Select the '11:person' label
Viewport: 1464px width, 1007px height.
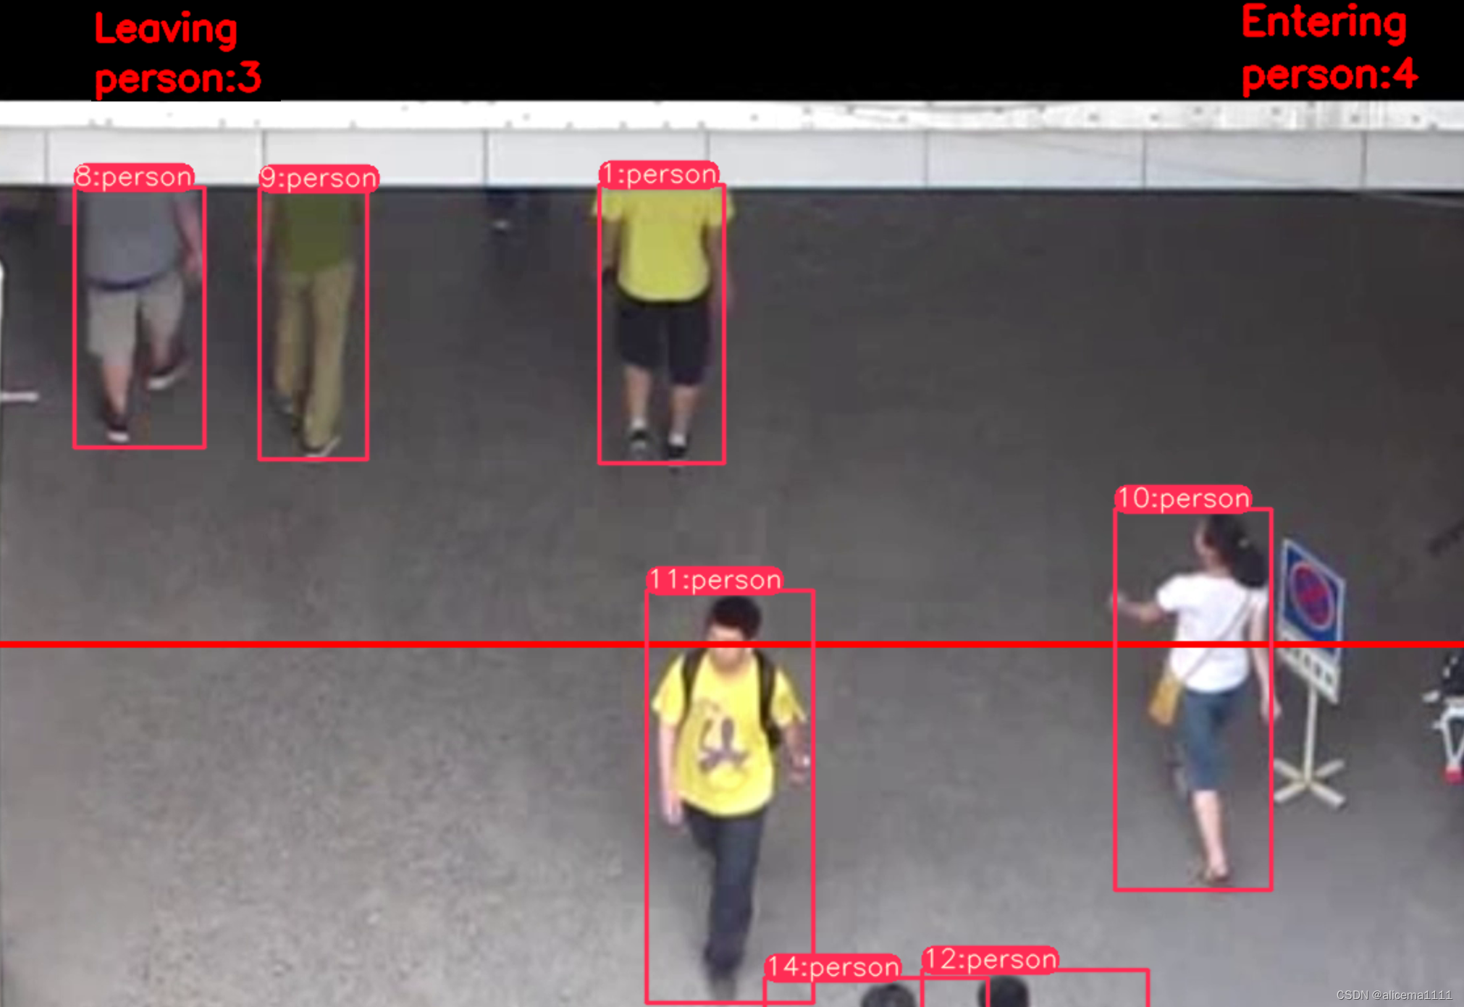click(x=715, y=580)
